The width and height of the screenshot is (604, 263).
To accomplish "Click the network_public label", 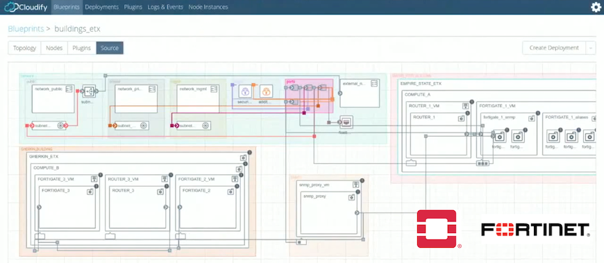I will (x=49, y=89).
